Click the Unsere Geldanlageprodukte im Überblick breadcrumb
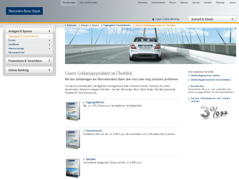Screen dimensions: 239x179 click(x=155, y=25)
